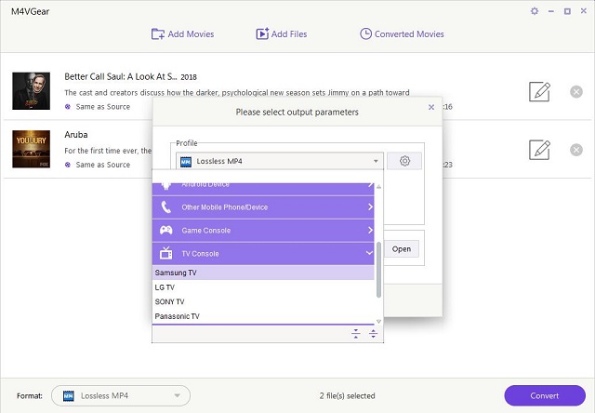Click expand all categories icon
The width and height of the screenshot is (595, 413).
373,334
